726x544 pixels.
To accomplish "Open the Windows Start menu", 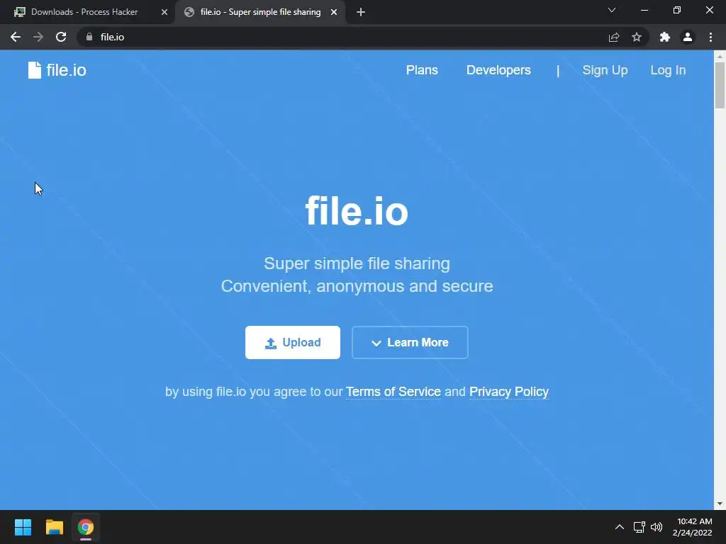I will coord(23,527).
